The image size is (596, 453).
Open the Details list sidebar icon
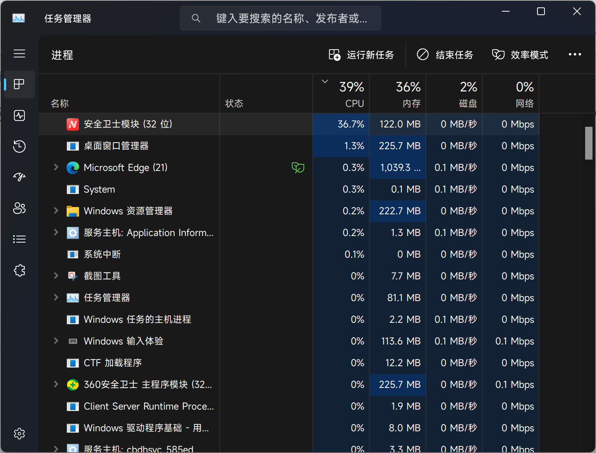pos(19,239)
